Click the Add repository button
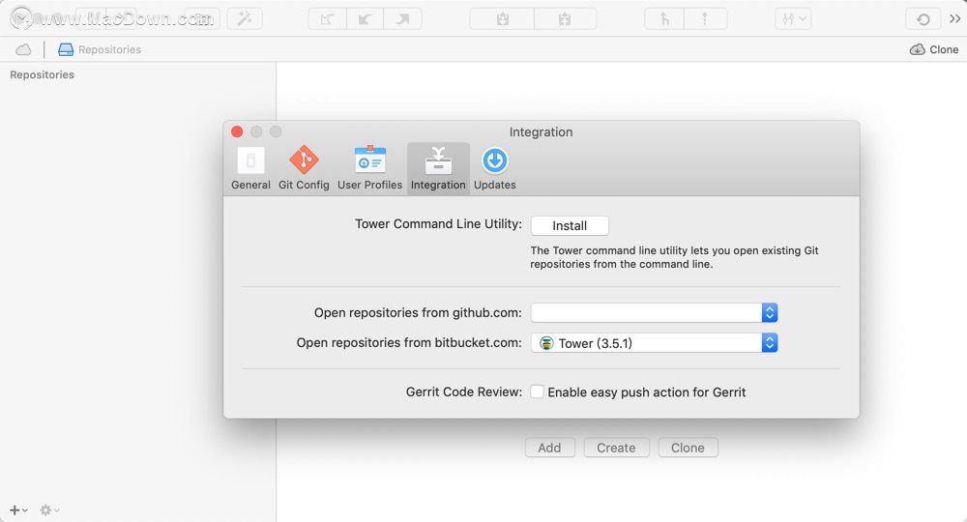 pyautogui.click(x=549, y=448)
